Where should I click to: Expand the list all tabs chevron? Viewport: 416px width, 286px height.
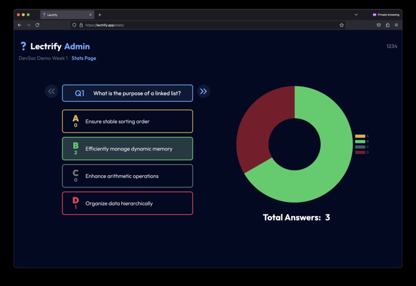click(x=356, y=14)
